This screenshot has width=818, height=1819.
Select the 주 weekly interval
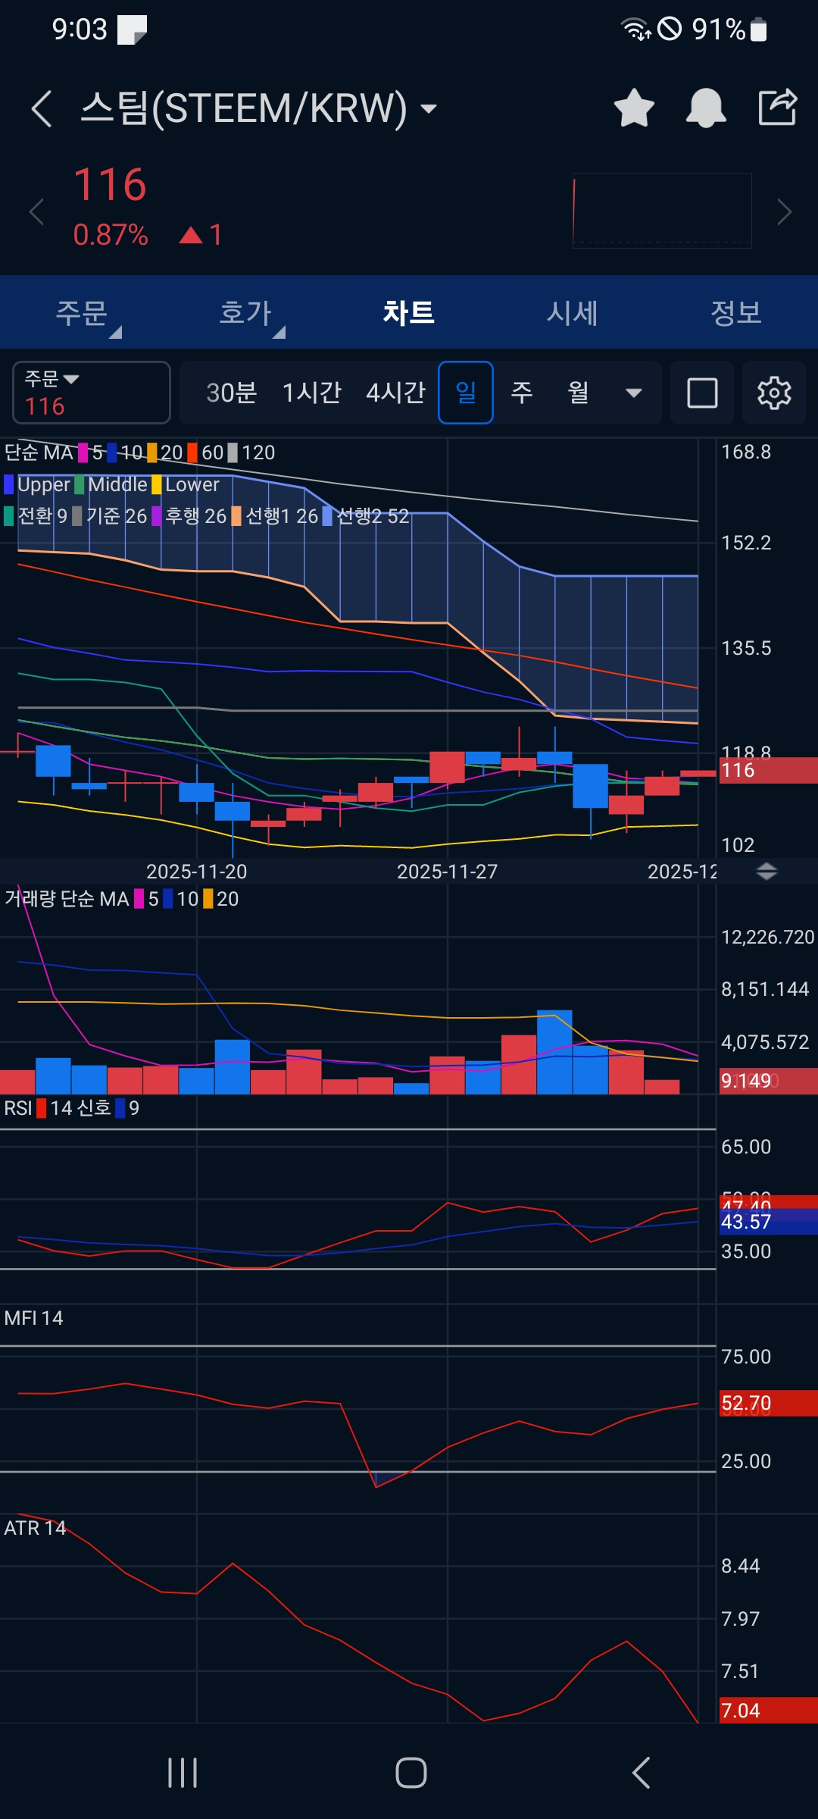pos(521,393)
